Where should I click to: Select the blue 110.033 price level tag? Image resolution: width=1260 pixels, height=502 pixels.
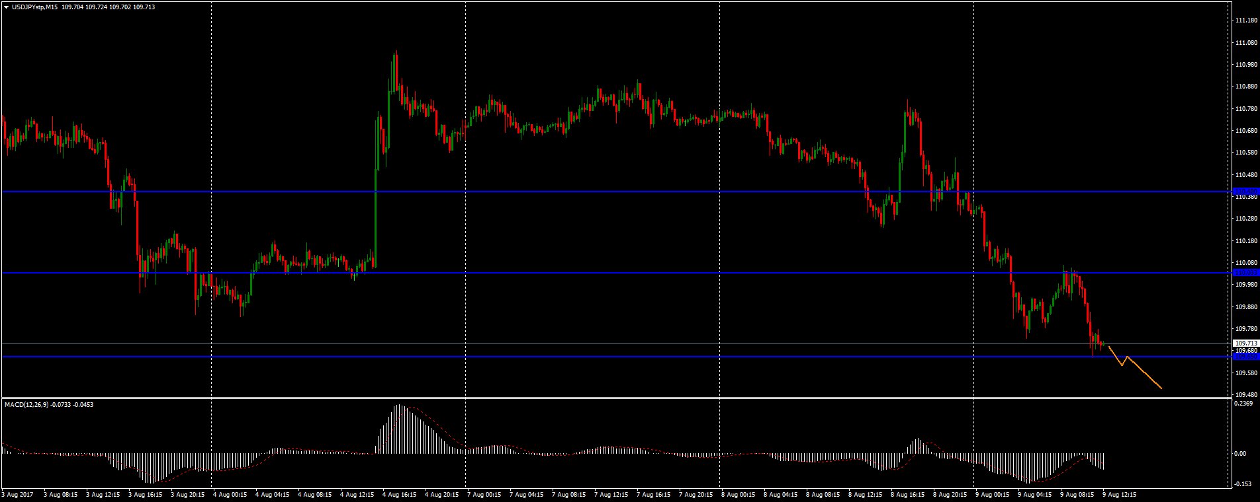tap(1245, 272)
